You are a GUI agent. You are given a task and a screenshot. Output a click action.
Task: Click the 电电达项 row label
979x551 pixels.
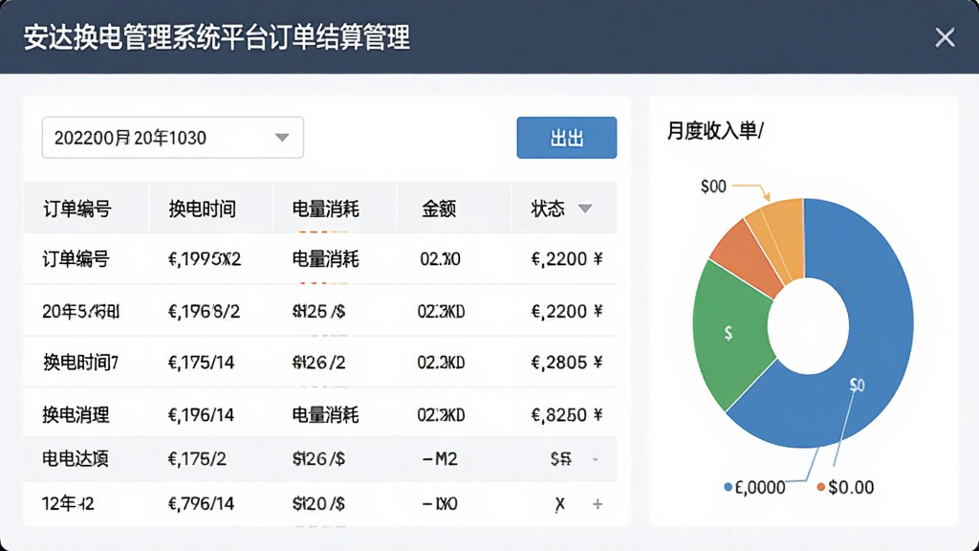click(76, 458)
